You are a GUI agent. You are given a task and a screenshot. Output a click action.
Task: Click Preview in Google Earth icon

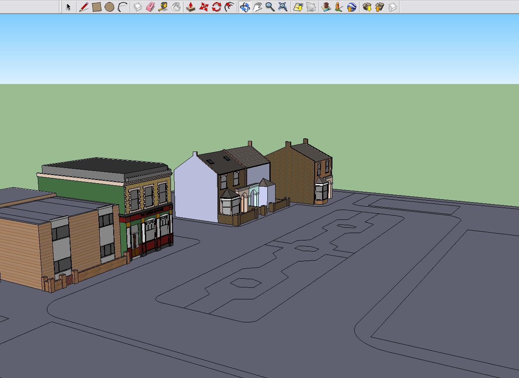pos(351,7)
